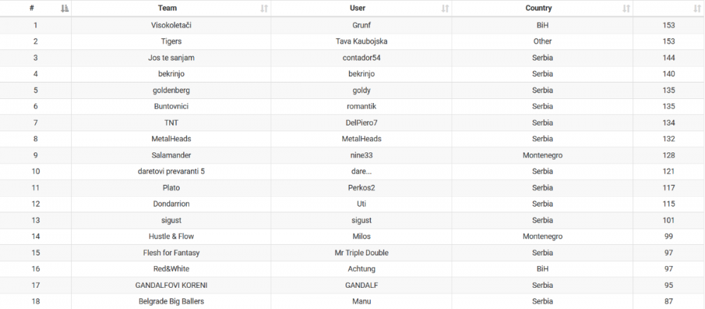
Task: Open the daretovi prevaranti 5 team
Action: pos(171,171)
